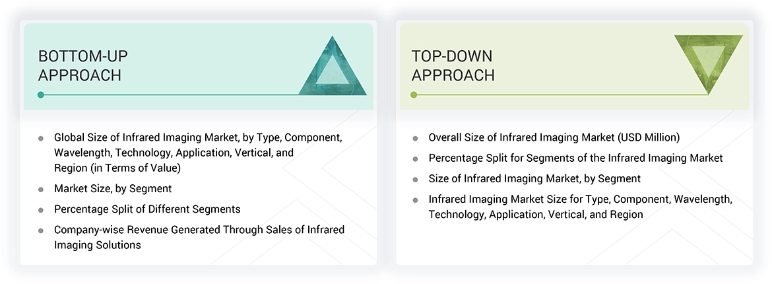The width and height of the screenshot is (772, 284).
Task: Click "Size of Infrared Imaging Market, by Segment"
Action: 534,179
